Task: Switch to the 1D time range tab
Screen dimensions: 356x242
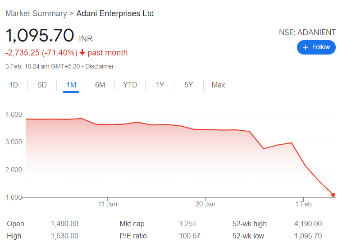Action: pyautogui.click(x=14, y=85)
